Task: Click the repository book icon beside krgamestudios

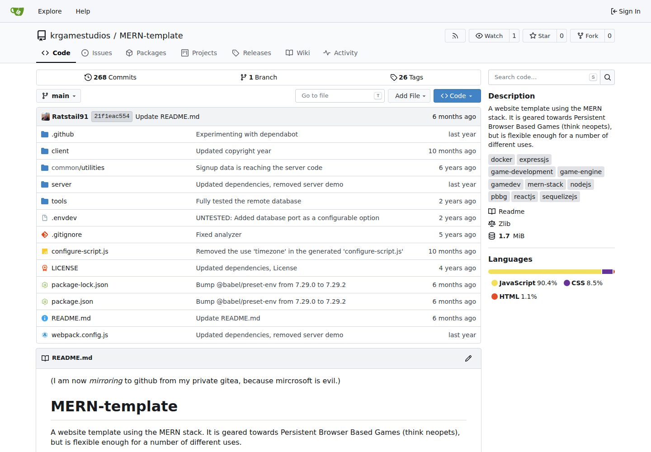Action: tap(42, 36)
